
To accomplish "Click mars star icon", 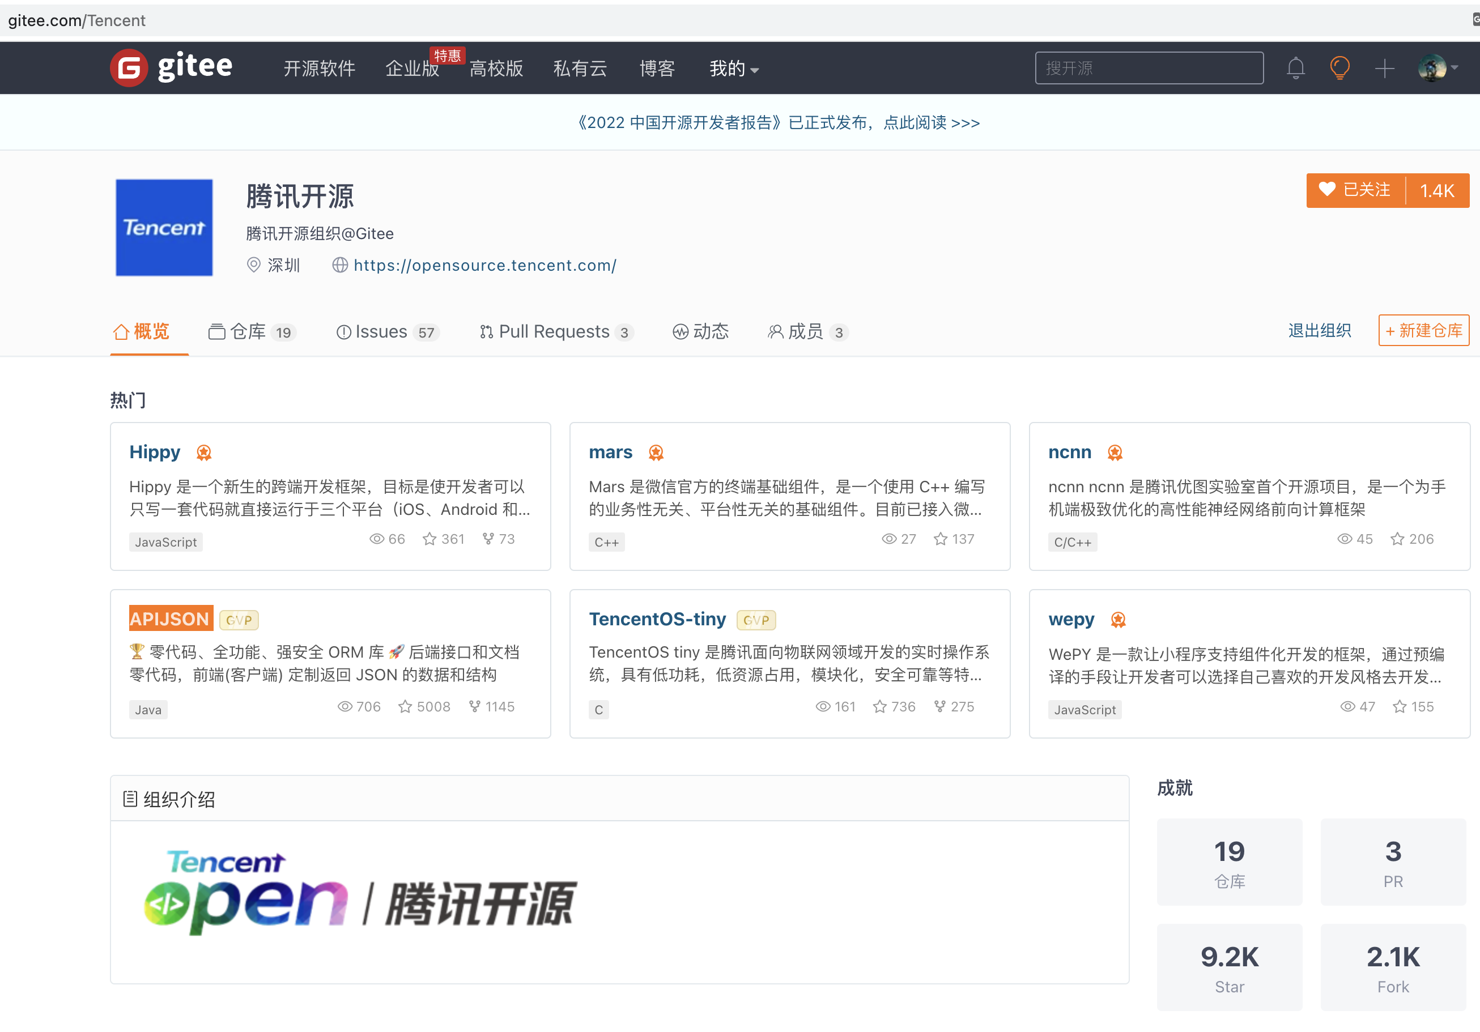I will click(x=941, y=539).
